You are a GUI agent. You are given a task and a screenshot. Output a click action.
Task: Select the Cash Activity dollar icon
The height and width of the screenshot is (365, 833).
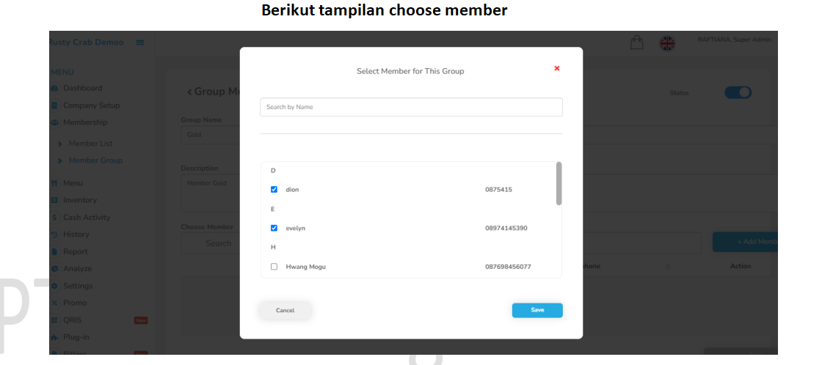[x=54, y=218]
